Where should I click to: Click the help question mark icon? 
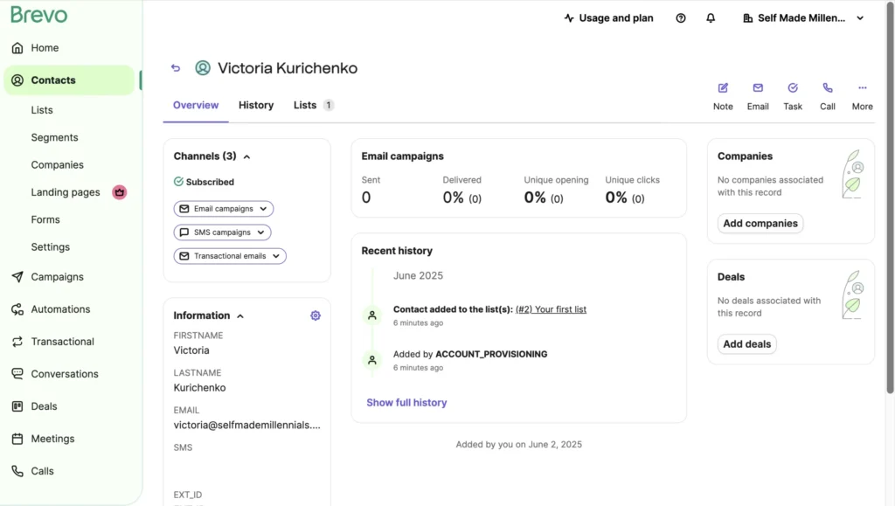(x=681, y=17)
